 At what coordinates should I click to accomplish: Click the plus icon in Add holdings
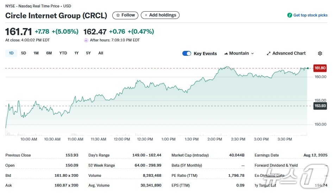tap(146, 15)
